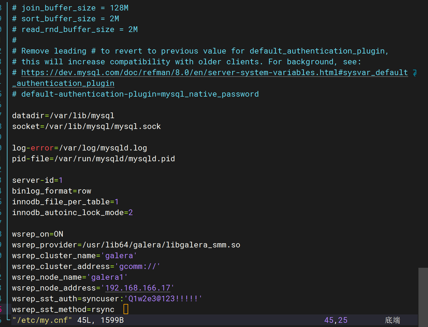Click the cursor position indicator 45,25
This screenshot has height=327, width=428.
pyautogui.click(x=336, y=320)
